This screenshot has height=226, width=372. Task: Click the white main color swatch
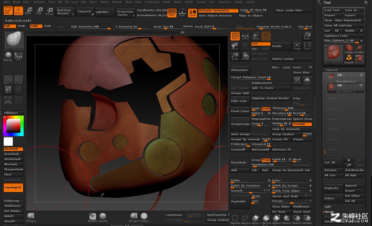8,142
